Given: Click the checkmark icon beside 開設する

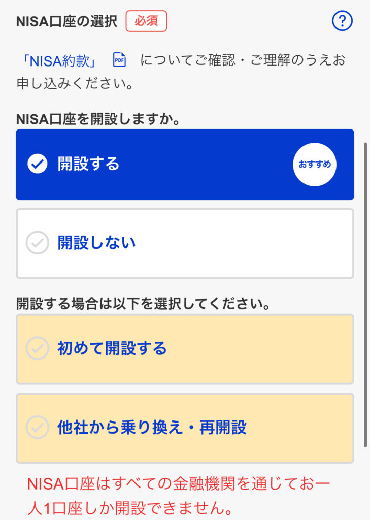Looking at the screenshot, I should [x=37, y=164].
